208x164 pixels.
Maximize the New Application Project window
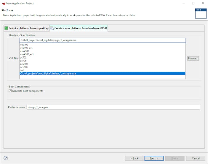pos(193,3)
